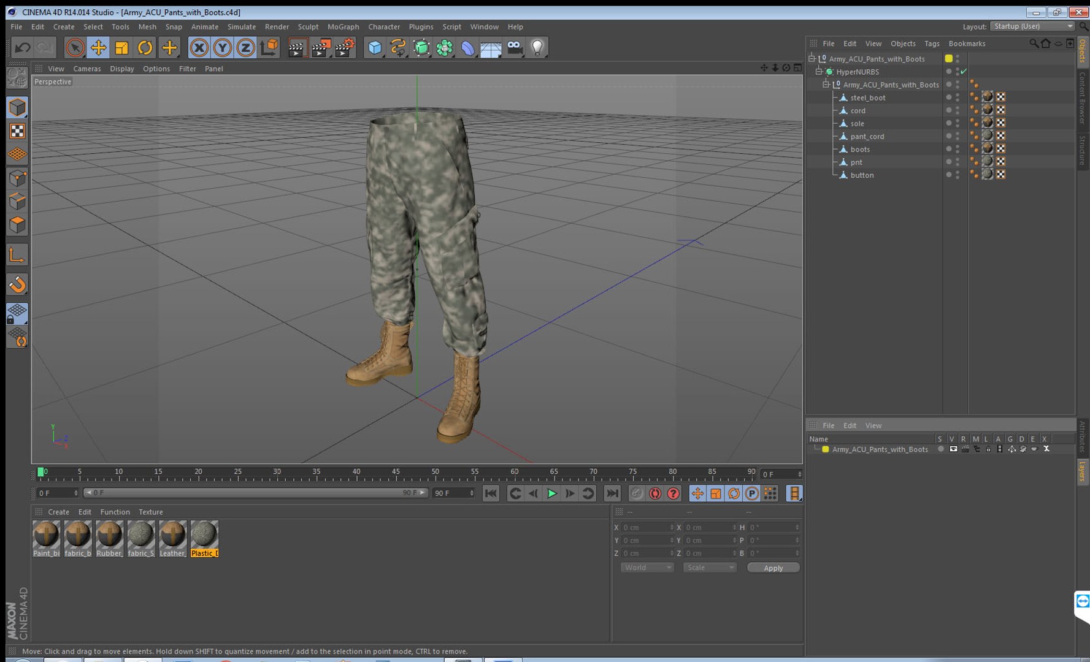Open the Layout Startup dropdown
1090x662 pixels.
(x=1033, y=26)
